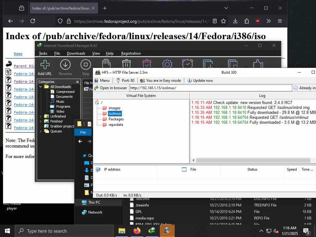Click the HFS URL address field
The image size is (316, 237).
(210, 88)
